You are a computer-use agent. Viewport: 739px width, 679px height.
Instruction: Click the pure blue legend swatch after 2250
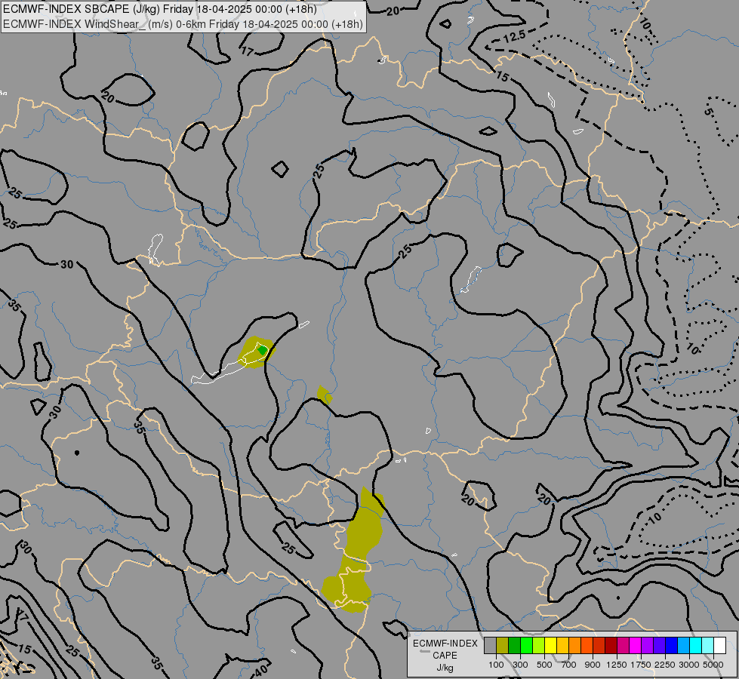671,645
